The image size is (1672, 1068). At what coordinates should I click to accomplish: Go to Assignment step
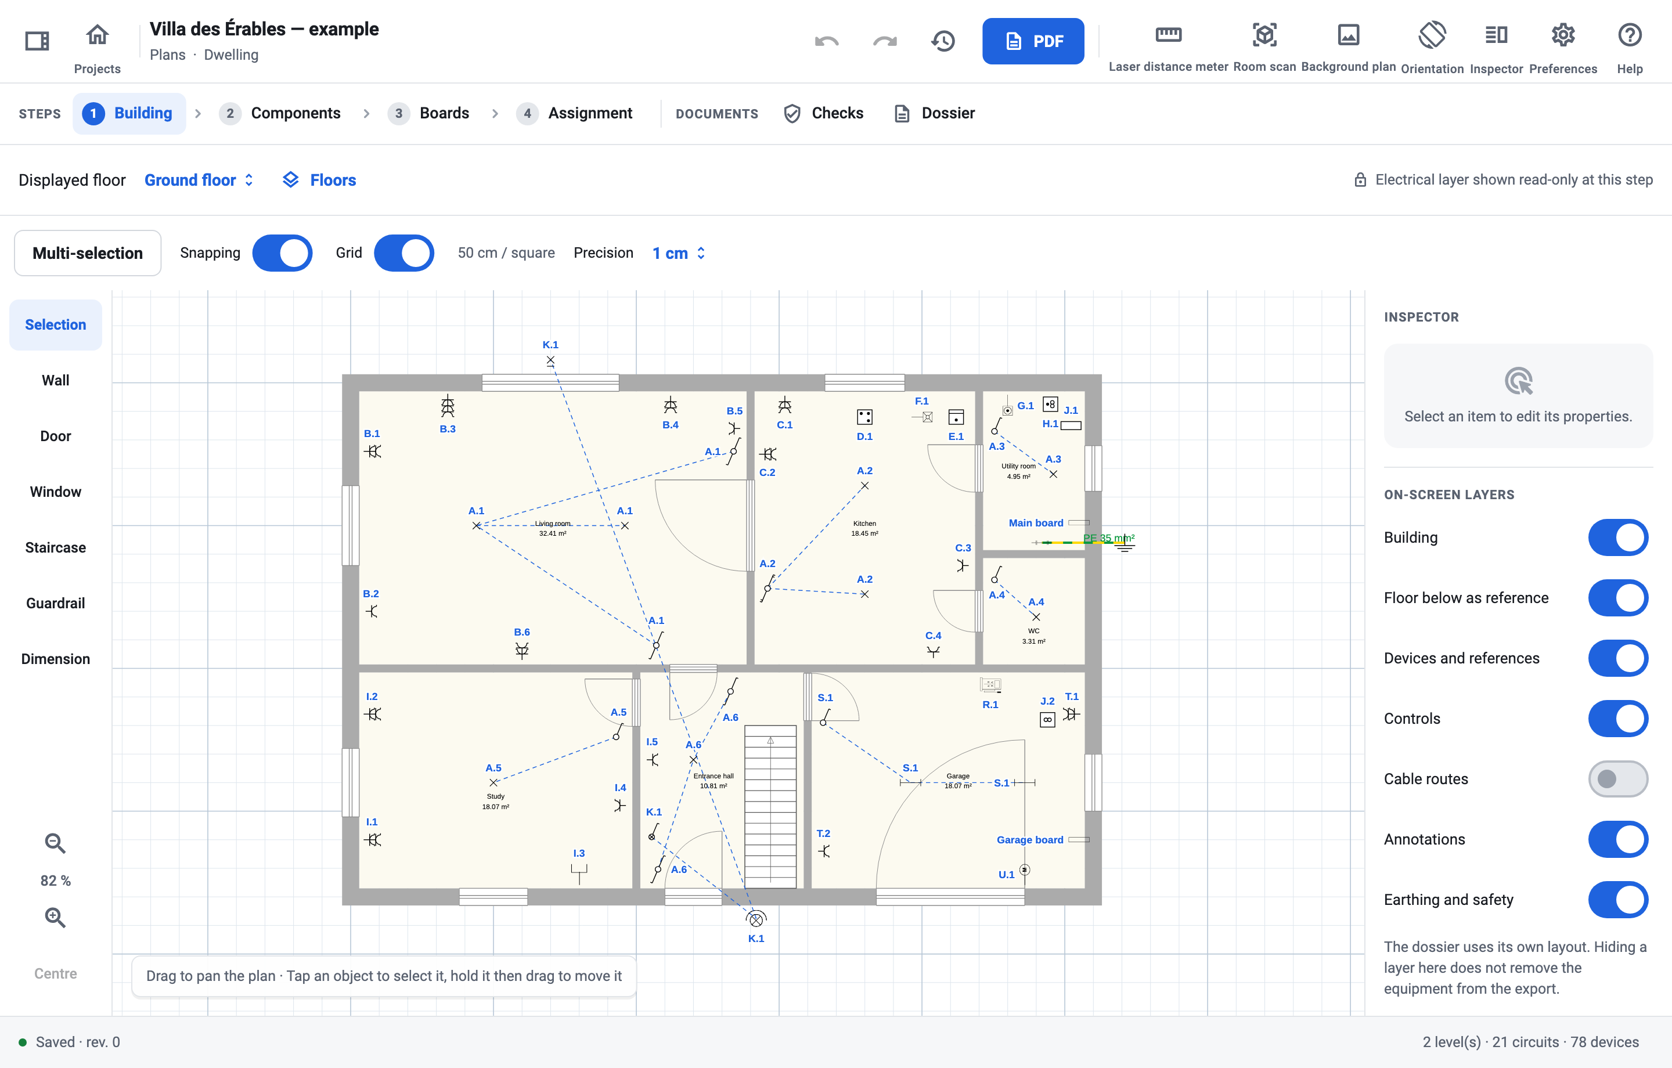coord(574,113)
